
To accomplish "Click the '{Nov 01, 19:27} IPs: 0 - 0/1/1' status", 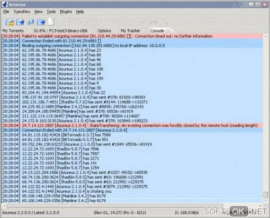I will coord(120,212).
